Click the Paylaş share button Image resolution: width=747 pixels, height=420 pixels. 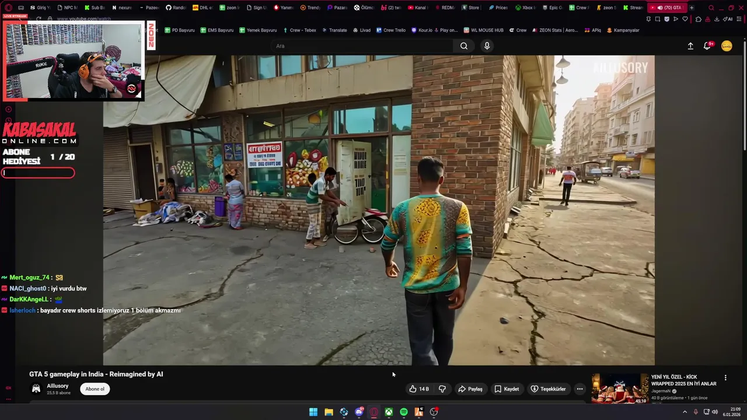[470, 389]
